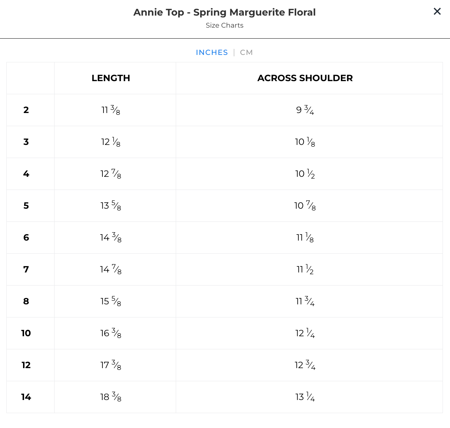
Task: Select the size 8 row label
Action: 26,301
